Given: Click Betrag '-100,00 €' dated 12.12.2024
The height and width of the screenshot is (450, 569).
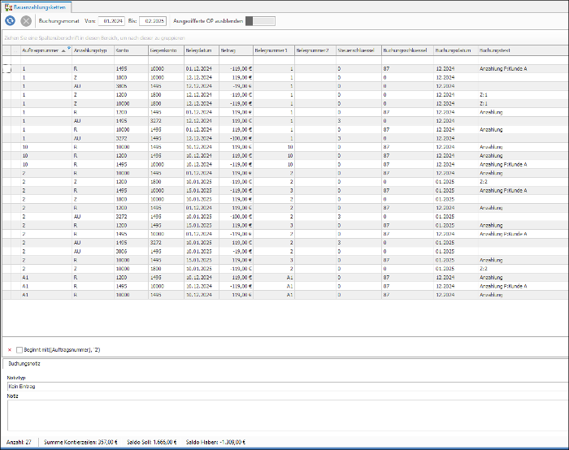Looking at the screenshot, I should 241,138.
